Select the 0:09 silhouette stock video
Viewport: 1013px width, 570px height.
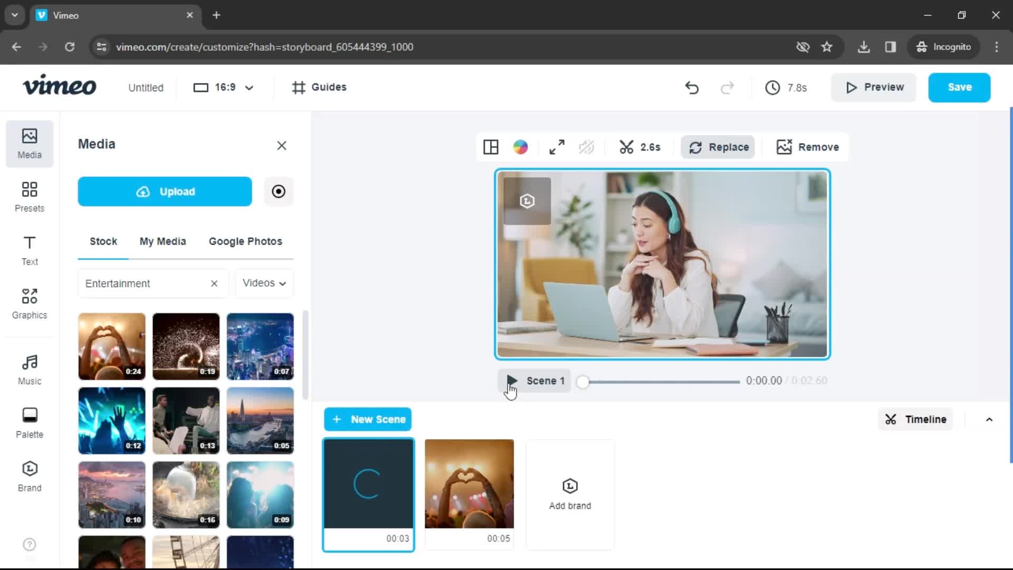pos(260,495)
